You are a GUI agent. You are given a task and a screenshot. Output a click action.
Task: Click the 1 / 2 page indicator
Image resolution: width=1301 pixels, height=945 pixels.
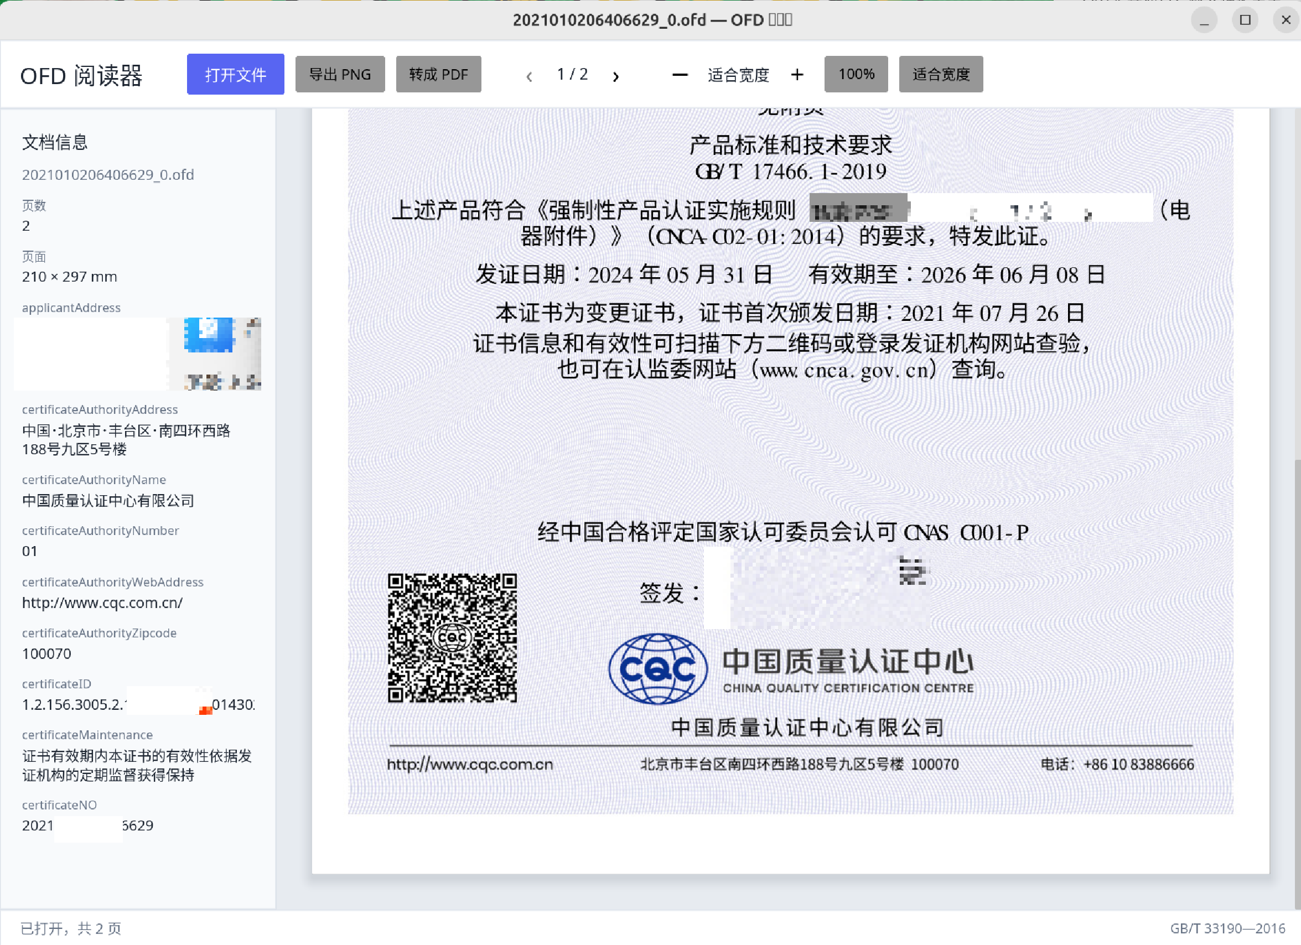(x=572, y=75)
